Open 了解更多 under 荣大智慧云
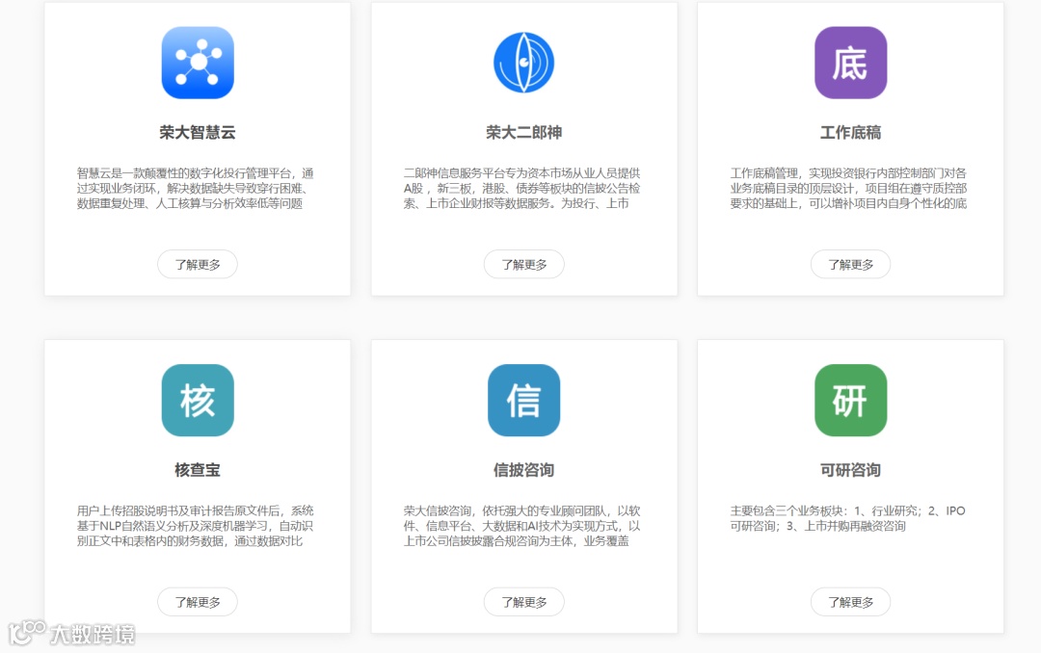This screenshot has height=653, width=1041. [x=198, y=264]
